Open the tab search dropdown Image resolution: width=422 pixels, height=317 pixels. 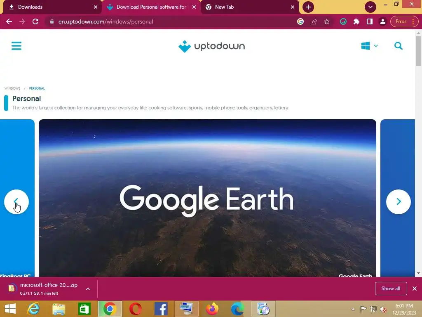pyautogui.click(x=370, y=7)
